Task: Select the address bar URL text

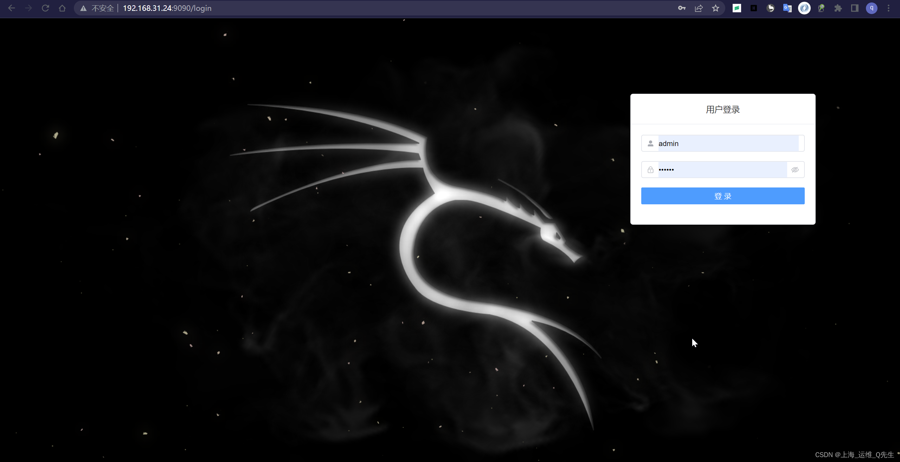Action: point(167,8)
